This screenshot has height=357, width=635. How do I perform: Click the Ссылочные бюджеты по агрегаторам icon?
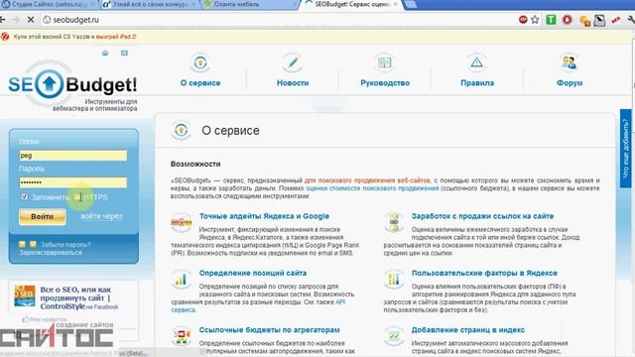point(181,336)
